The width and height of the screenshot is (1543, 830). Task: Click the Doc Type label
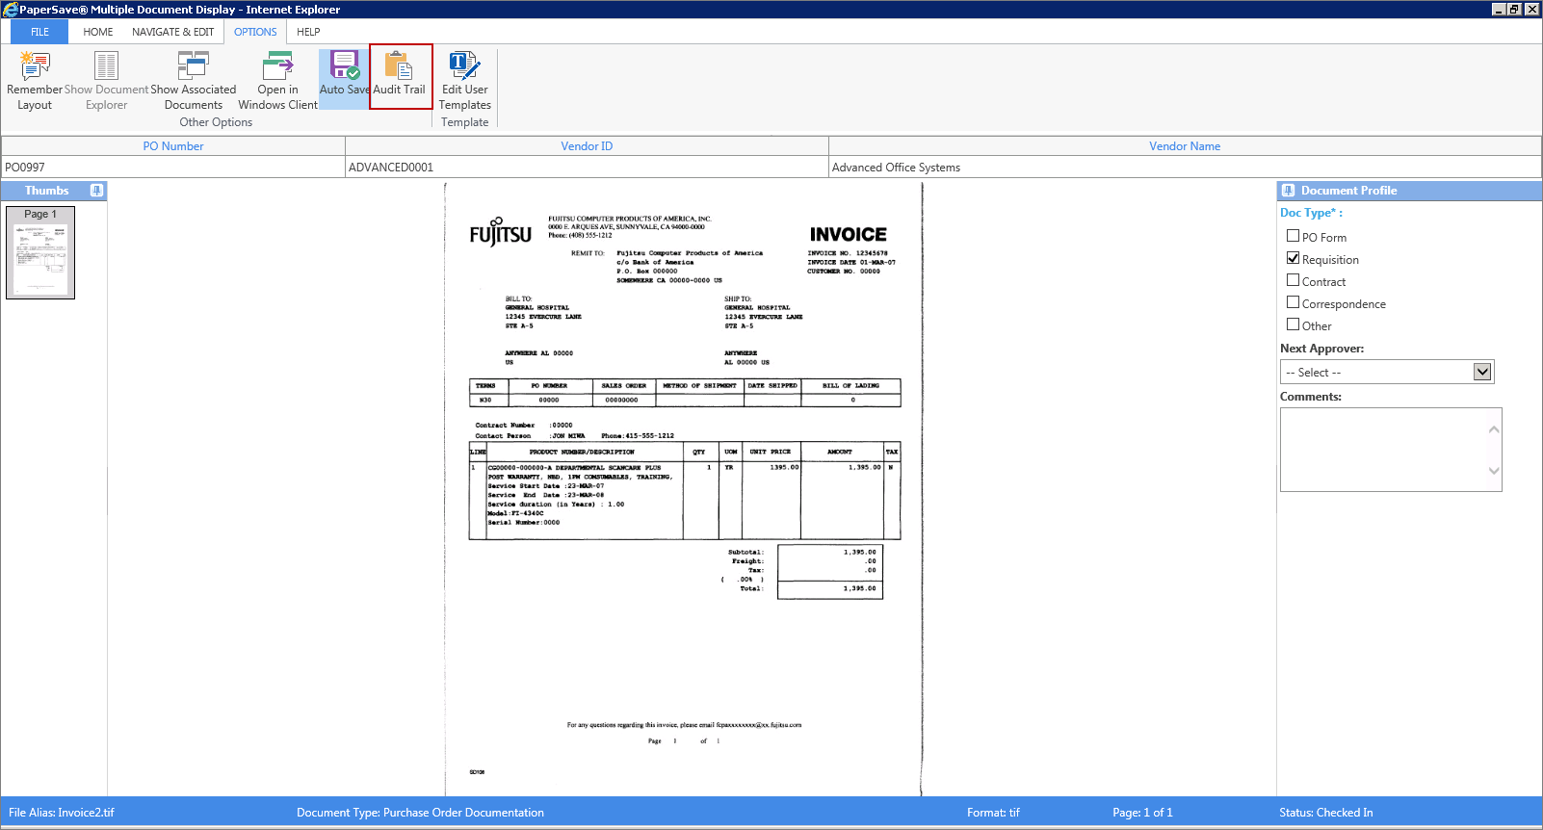pyautogui.click(x=1311, y=213)
